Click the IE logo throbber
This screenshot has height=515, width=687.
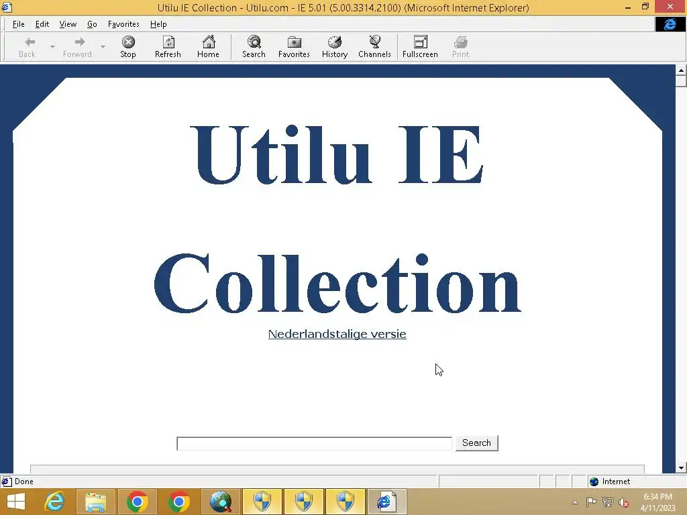[x=670, y=24]
